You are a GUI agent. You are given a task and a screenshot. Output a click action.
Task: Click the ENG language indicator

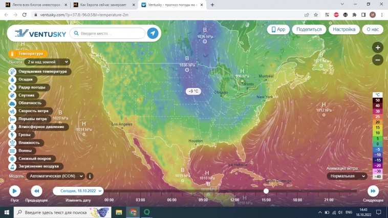coord(349,212)
